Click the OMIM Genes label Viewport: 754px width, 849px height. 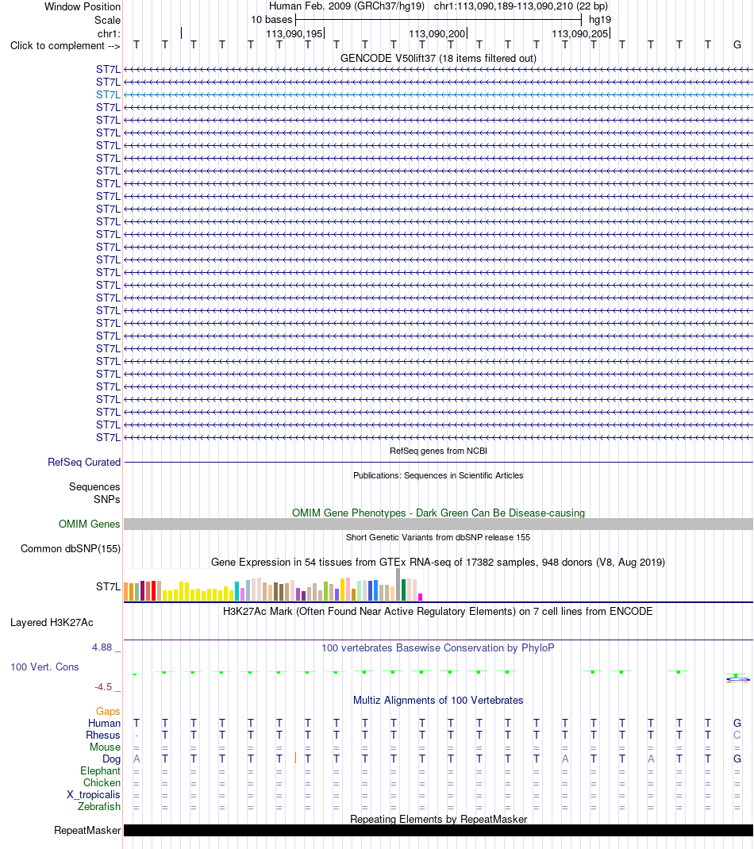90,524
